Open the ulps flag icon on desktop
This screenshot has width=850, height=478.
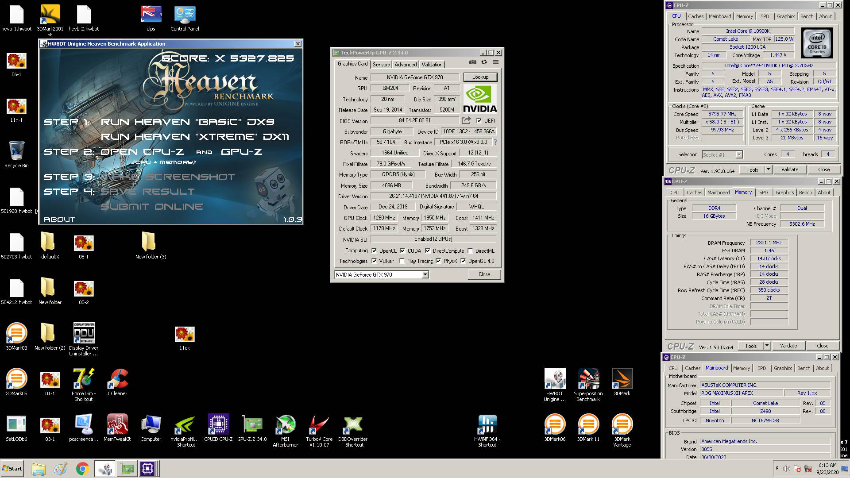[151, 19]
